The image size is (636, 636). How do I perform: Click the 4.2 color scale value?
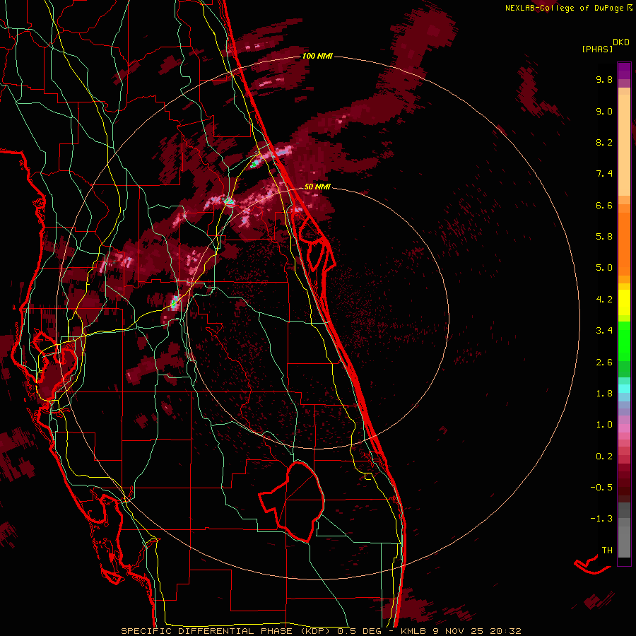[x=604, y=300]
